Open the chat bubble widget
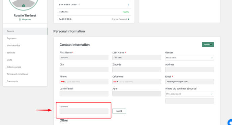Viewport: 232px width, 125px height. (230, 122)
